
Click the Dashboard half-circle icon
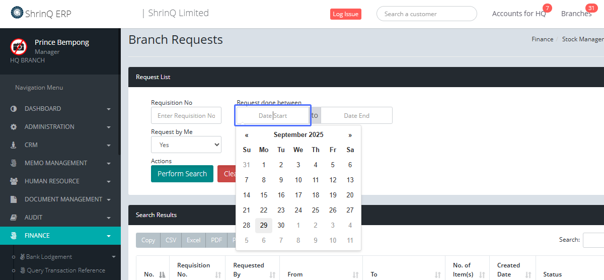coord(14,109)
